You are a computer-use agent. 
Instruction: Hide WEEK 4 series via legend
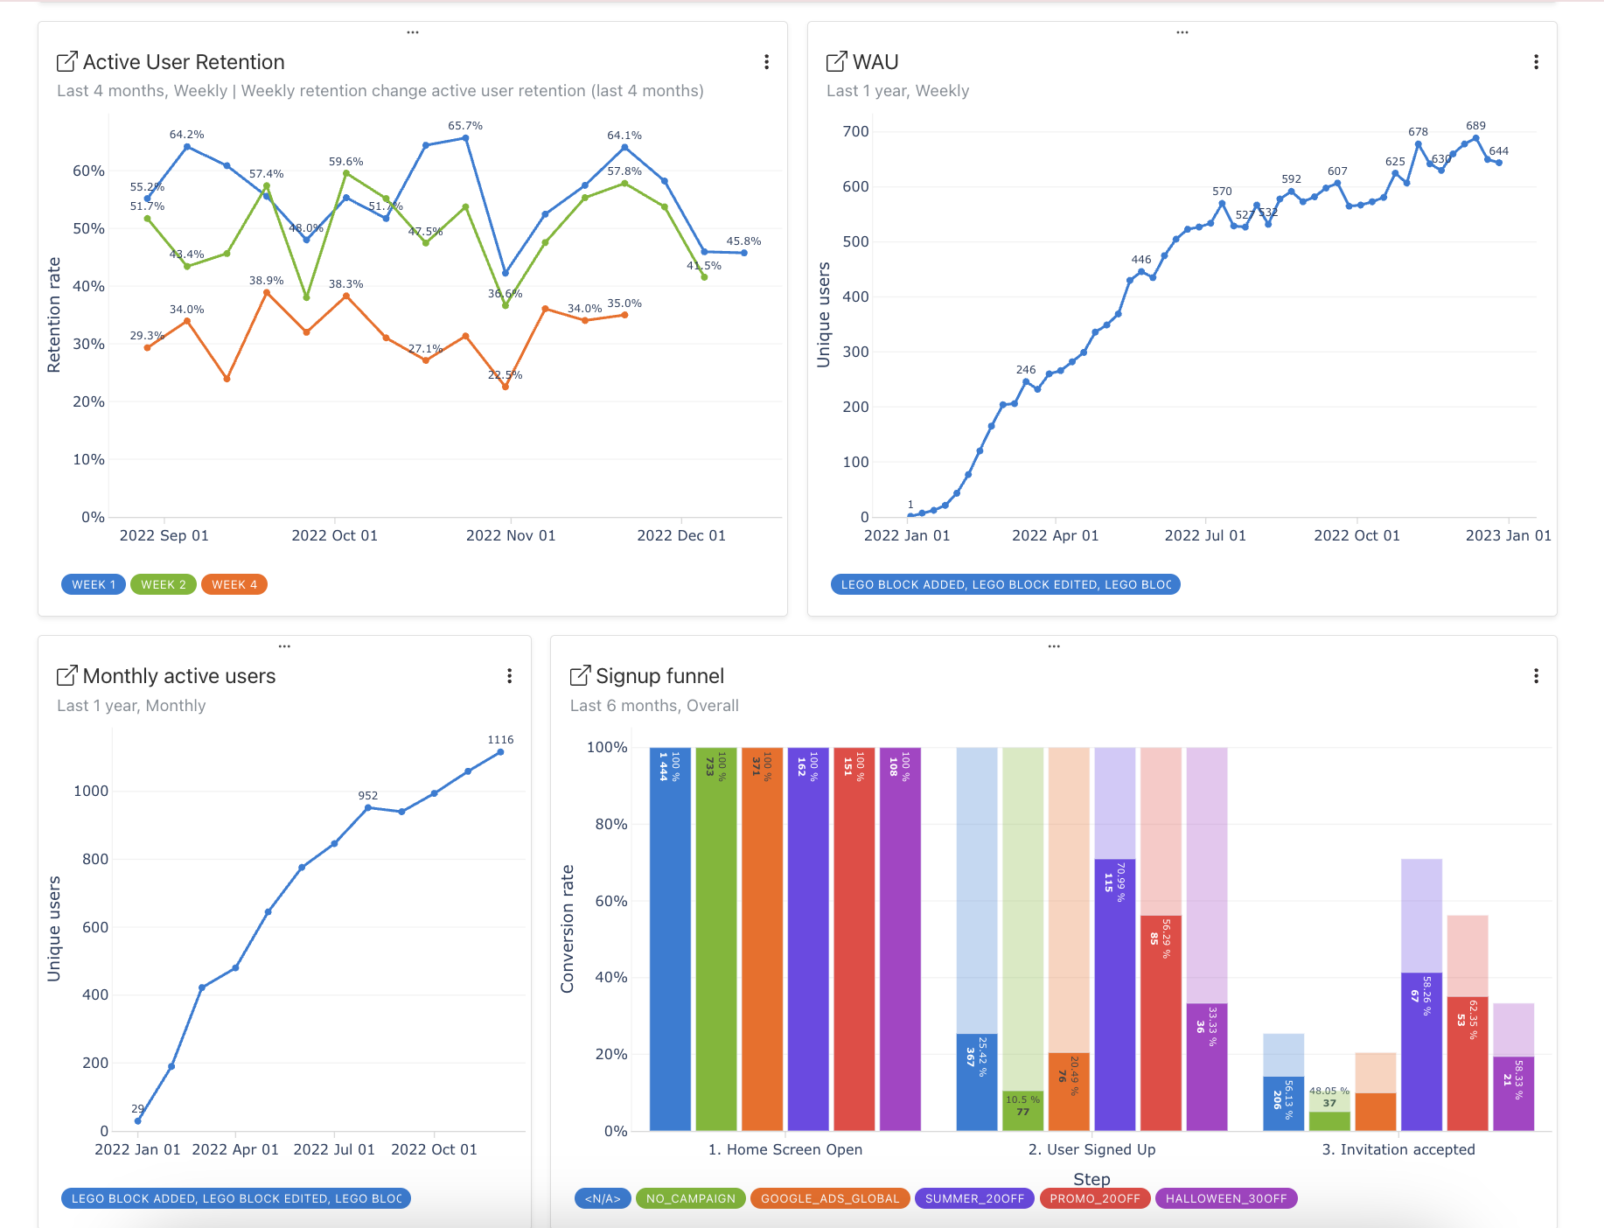click(234, 584)
